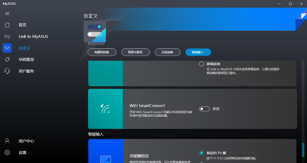Select the 智能输入 tab
The width and height of the screenshot is (307, 163).
(198, 52)
